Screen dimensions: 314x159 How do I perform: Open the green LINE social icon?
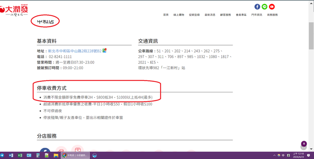[264, 6]
